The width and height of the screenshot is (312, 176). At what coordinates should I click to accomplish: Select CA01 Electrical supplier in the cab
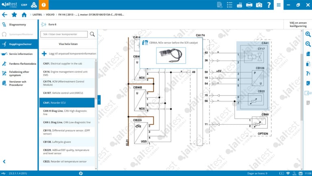tap(67, 63)
